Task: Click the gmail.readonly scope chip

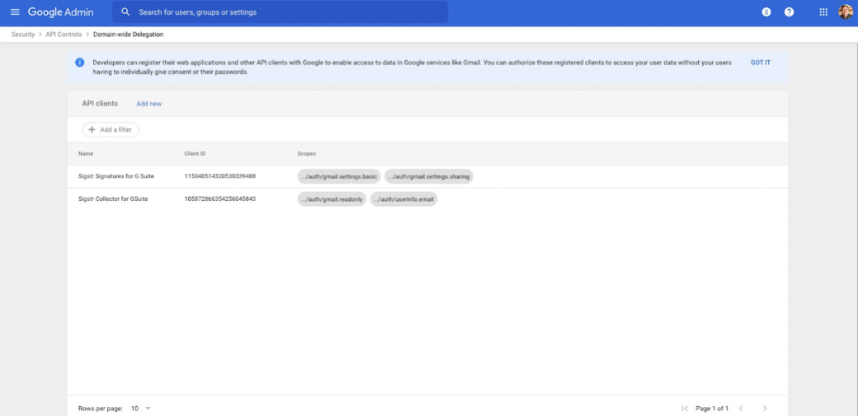Action: pyautogui.click(x=332, y=199)
